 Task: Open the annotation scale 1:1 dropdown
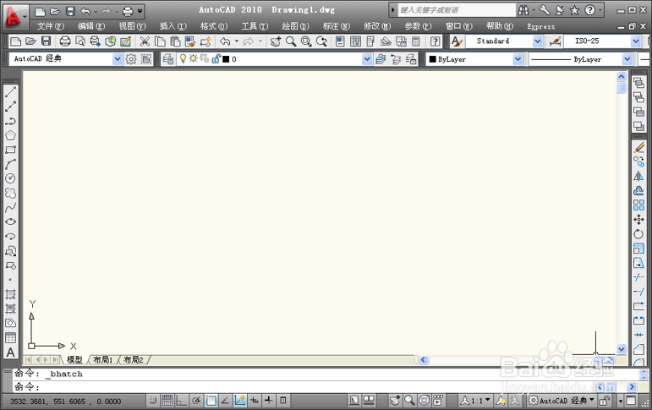pyautogui.click(x=476, y=401)
